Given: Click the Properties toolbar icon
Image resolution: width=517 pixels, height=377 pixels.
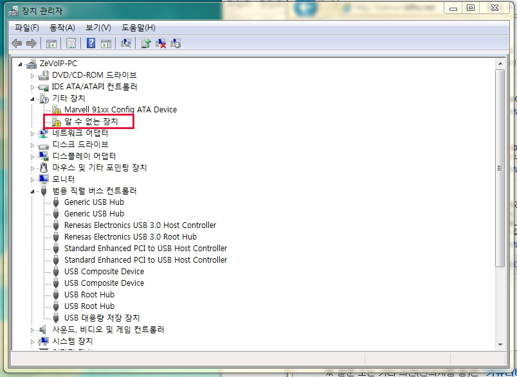Looking at the screenshot, I should (x=71, y=43).
